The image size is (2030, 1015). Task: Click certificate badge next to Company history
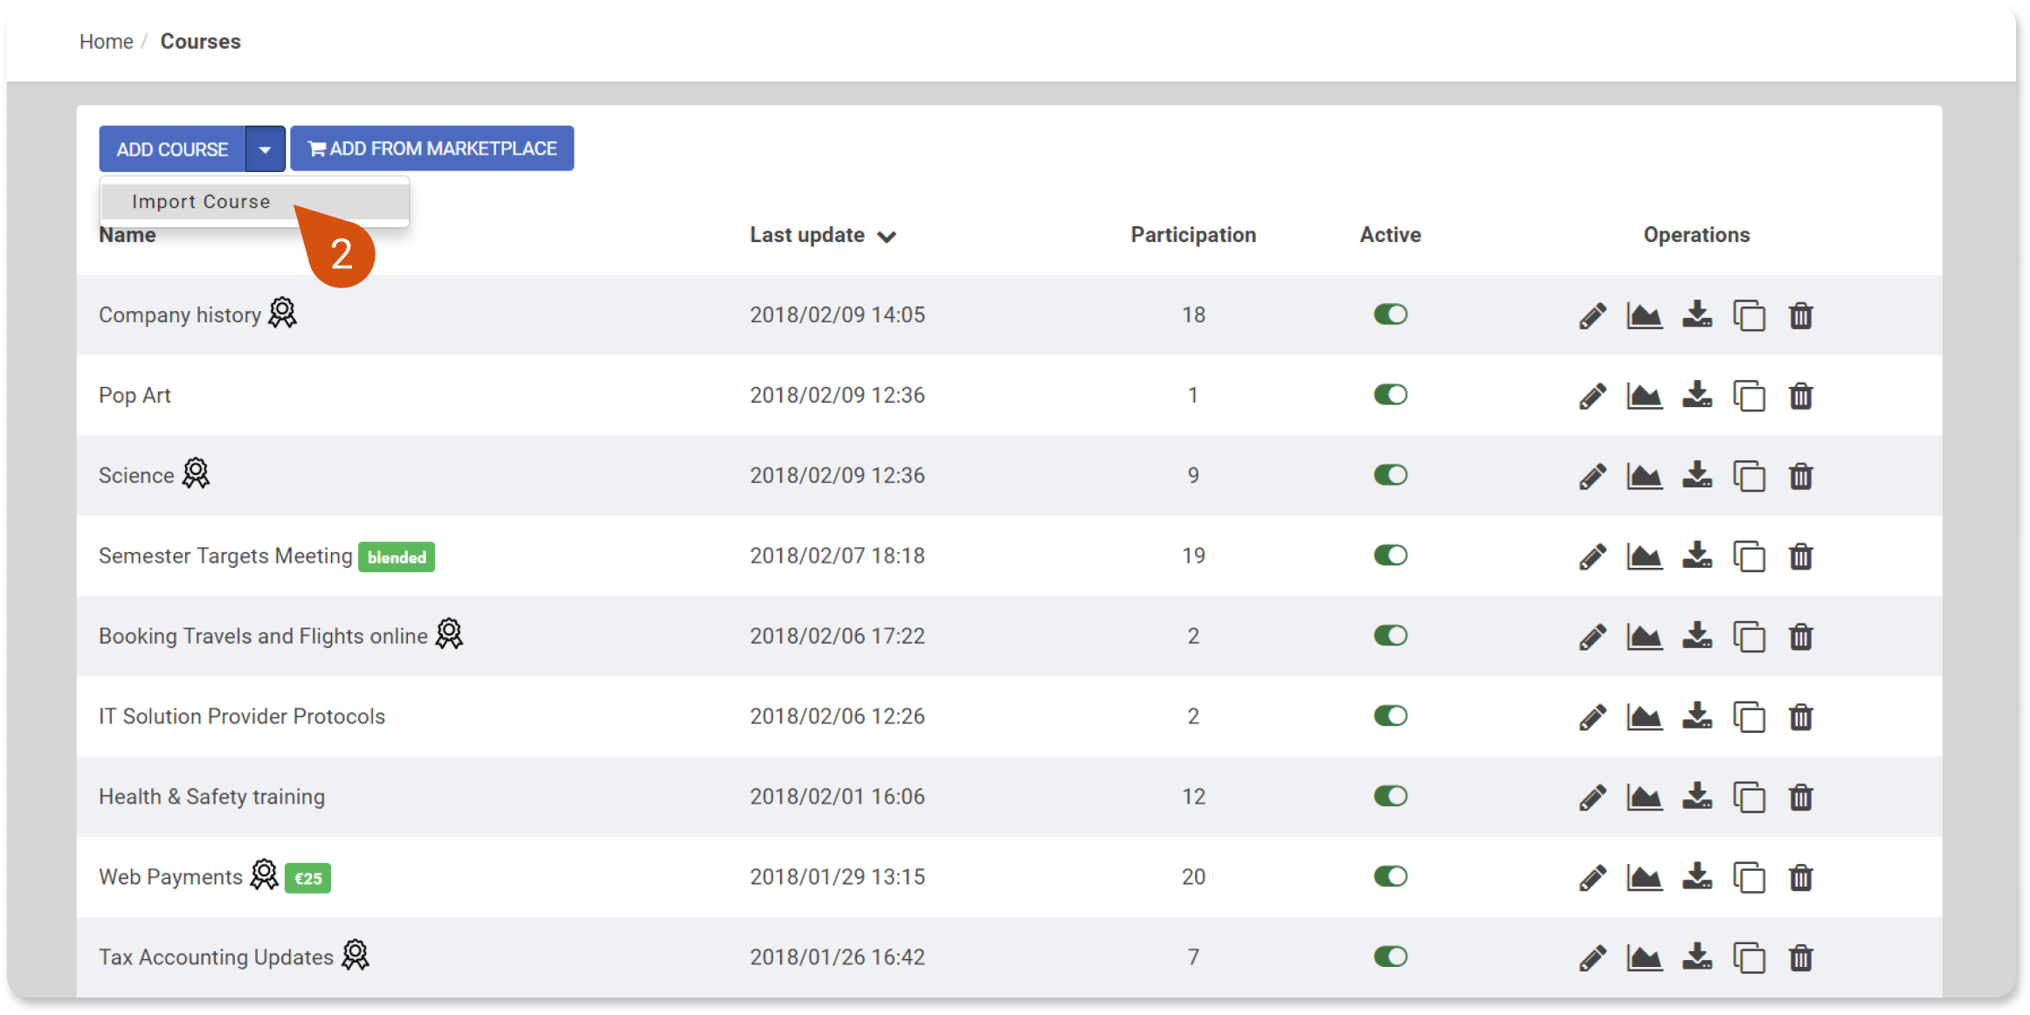tap(282, 313)
